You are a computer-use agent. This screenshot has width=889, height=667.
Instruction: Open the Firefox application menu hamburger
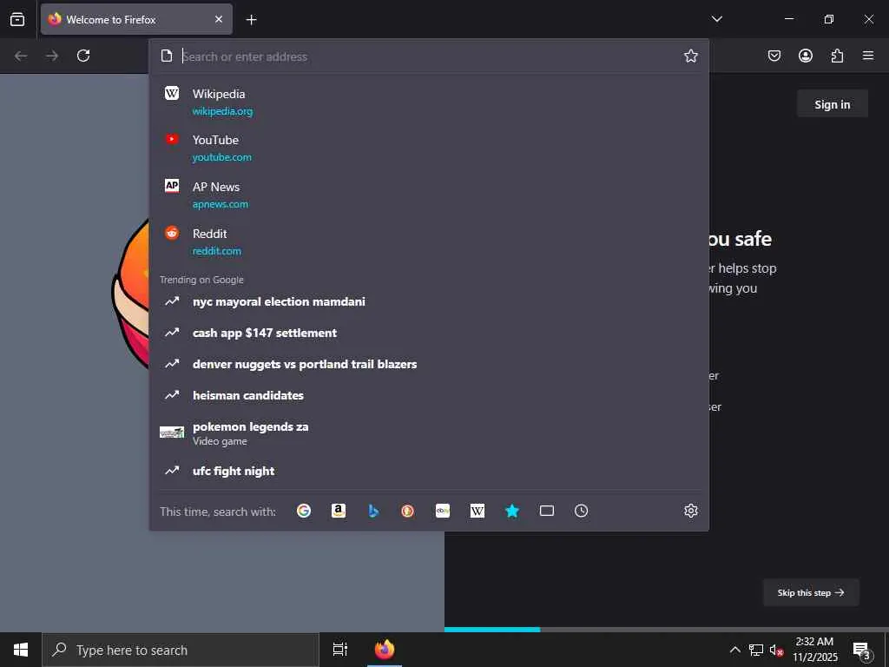pyautogui.click(x=868, y=56)
